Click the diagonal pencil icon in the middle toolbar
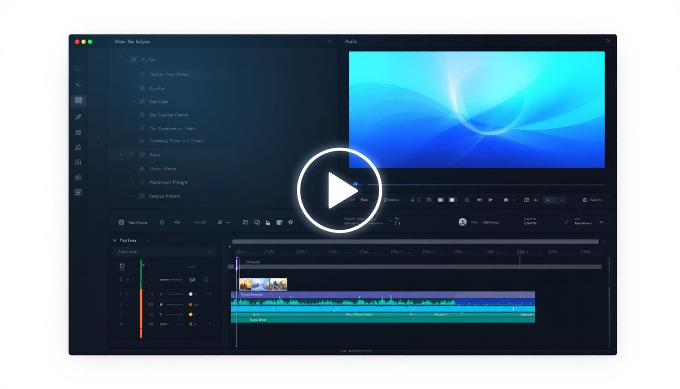The width and height of the screenshot is (680, 389). point(567,222)
